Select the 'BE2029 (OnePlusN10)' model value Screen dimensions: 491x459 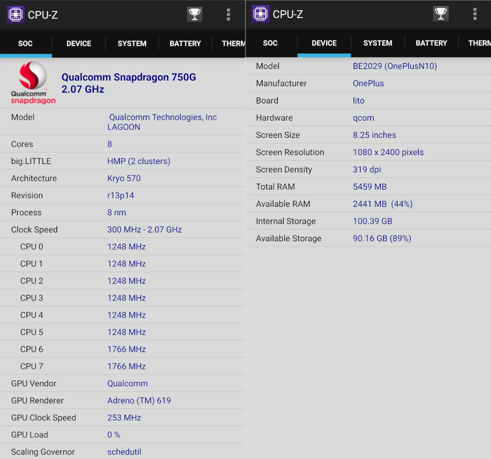tap(395, 66)
